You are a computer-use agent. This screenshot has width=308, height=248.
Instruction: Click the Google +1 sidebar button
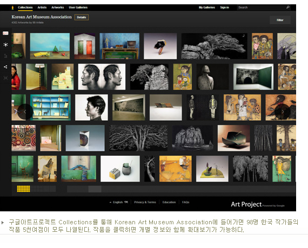pos(5,33)
